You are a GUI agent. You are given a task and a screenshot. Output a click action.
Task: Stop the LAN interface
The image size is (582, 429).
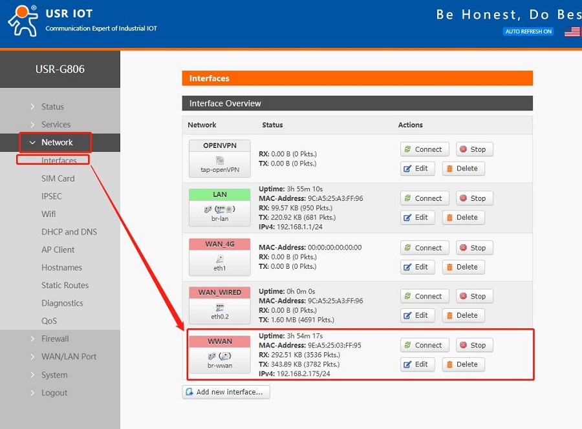(x=475, y=198)
